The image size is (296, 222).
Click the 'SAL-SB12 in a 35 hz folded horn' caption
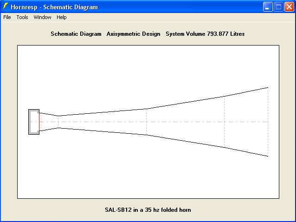pos(148,210)
